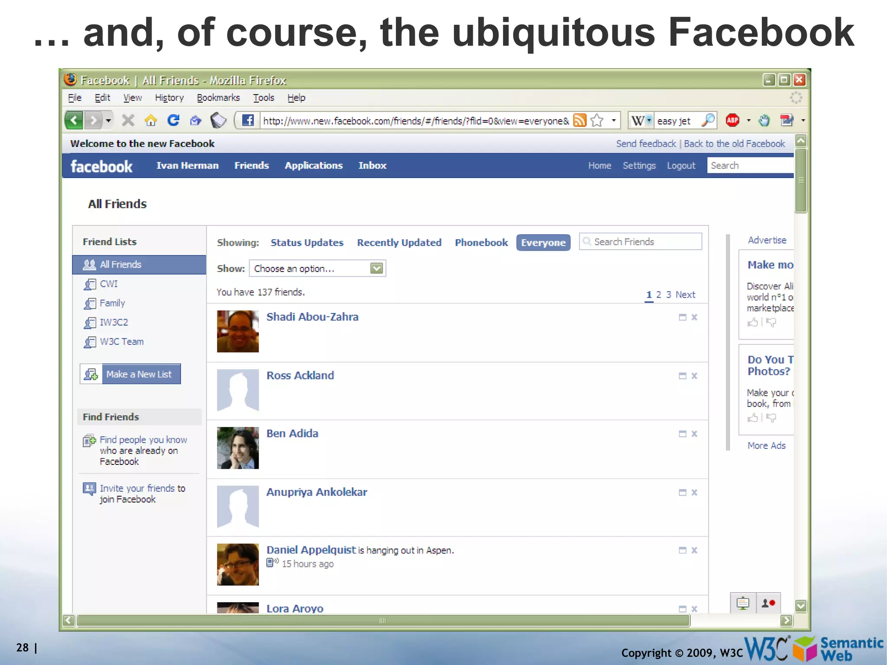Go back with the Firefox back arrow
The width and height of the screenshot is (887, 665).
point(74,120)
